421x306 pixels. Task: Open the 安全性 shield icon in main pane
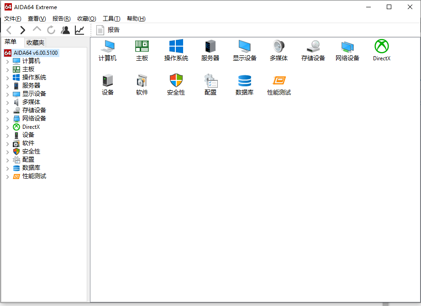tap(176, 84)
